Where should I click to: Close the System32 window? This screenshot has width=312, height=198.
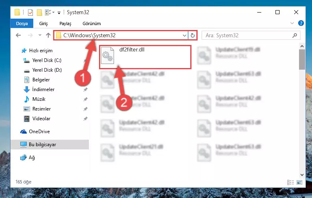coord(296,12)
